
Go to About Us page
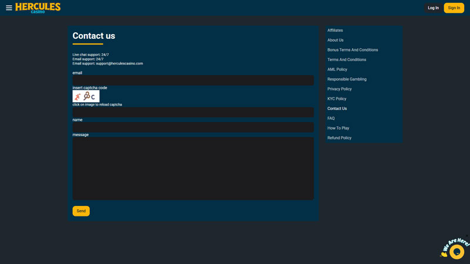pyautogui.click(x=335, y=40)
